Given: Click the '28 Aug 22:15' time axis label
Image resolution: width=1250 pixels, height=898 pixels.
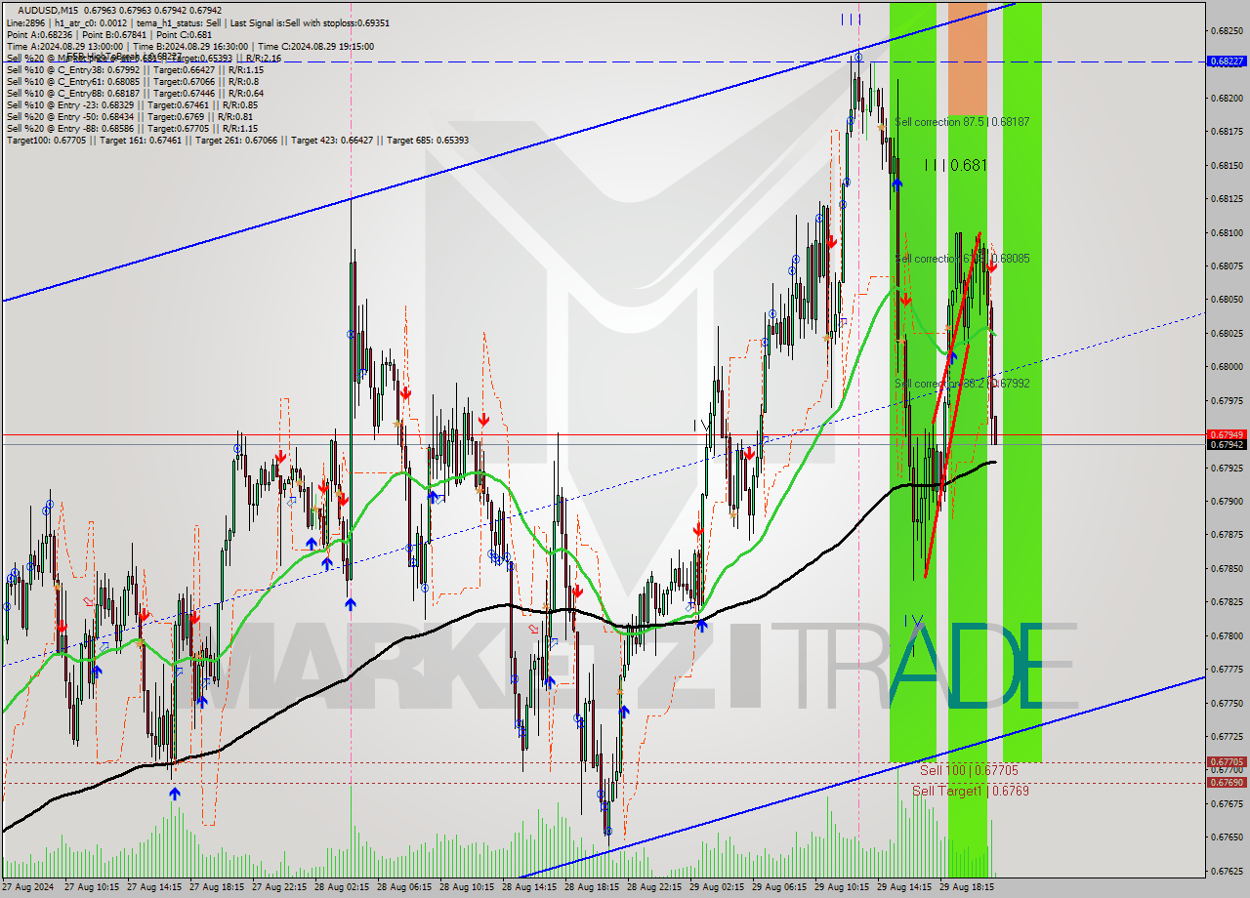Looking at the screenshot, I should [654, 887].
